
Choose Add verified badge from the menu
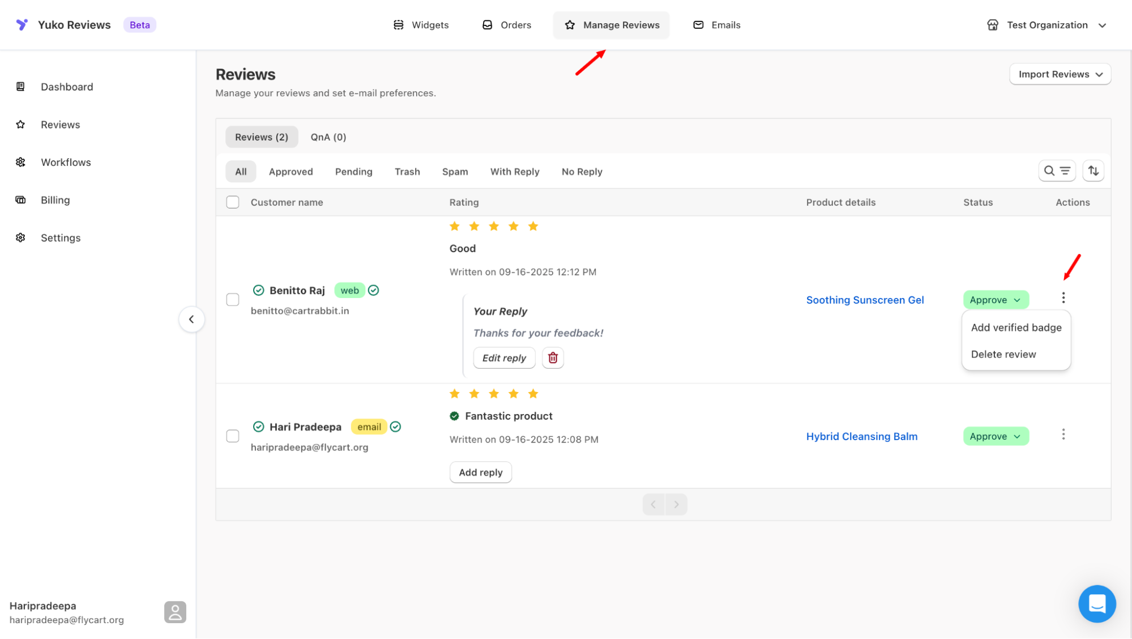(1016, 328)
